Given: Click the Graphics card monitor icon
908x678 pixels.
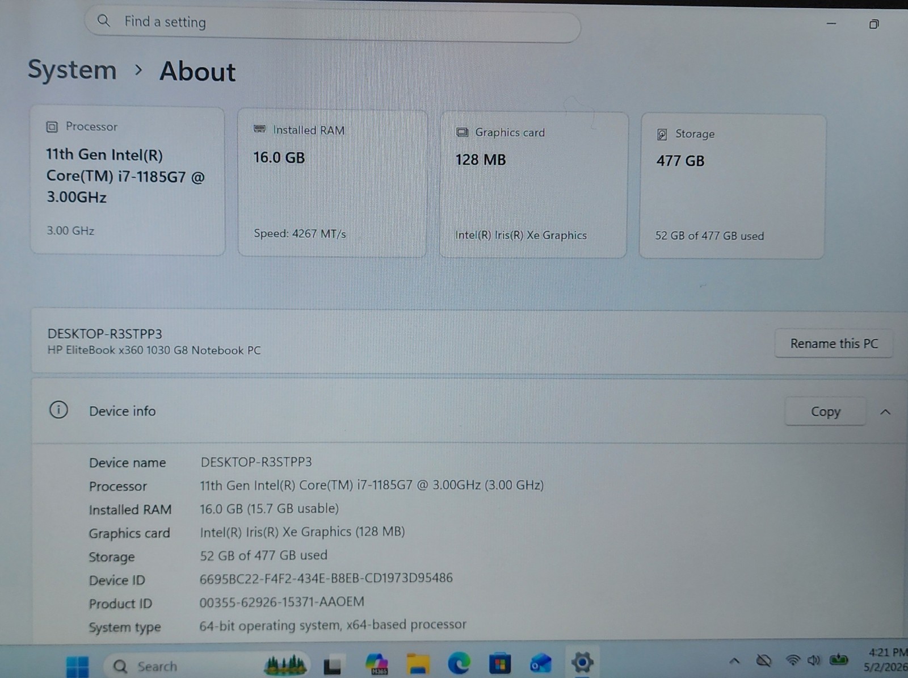Looking at the screenshot, I should (x=462, y=132).
